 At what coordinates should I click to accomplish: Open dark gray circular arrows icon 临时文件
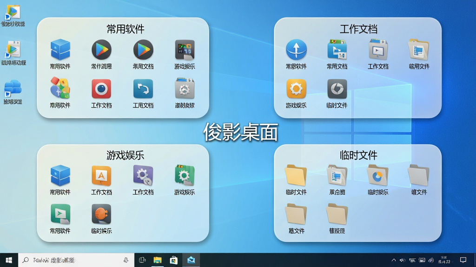pyautogui.click(x=337, y=89)
